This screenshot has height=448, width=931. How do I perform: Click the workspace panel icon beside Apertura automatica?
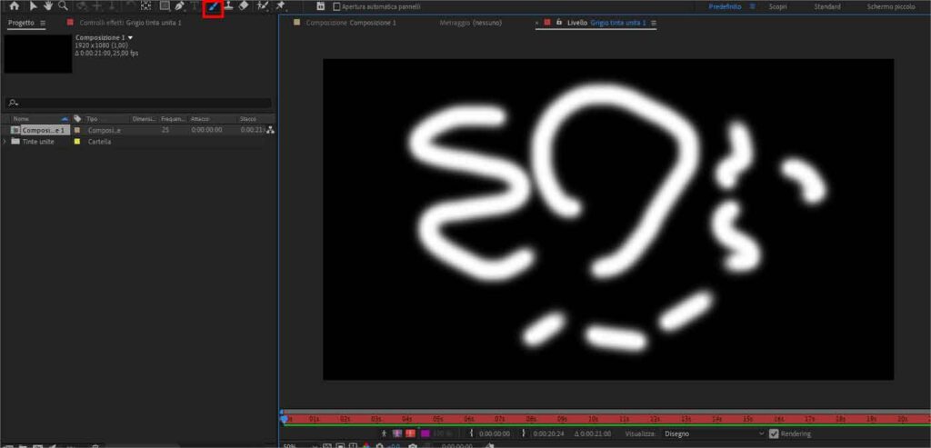click(x=321, y=6)
